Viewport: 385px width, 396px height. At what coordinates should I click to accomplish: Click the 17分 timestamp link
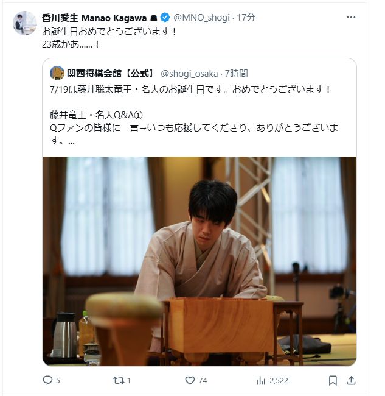pos(246,18)
